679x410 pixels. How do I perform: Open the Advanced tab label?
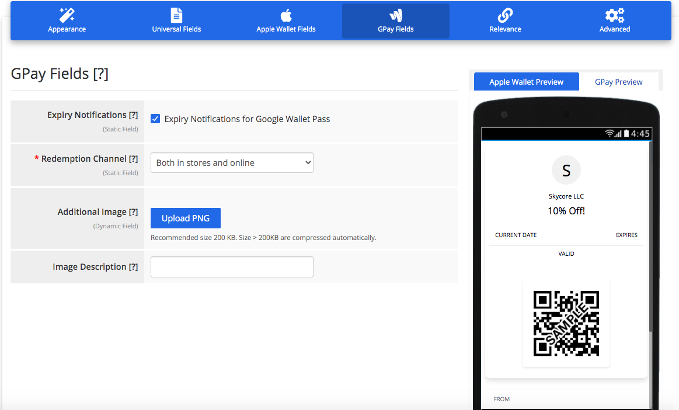(614, 29)
